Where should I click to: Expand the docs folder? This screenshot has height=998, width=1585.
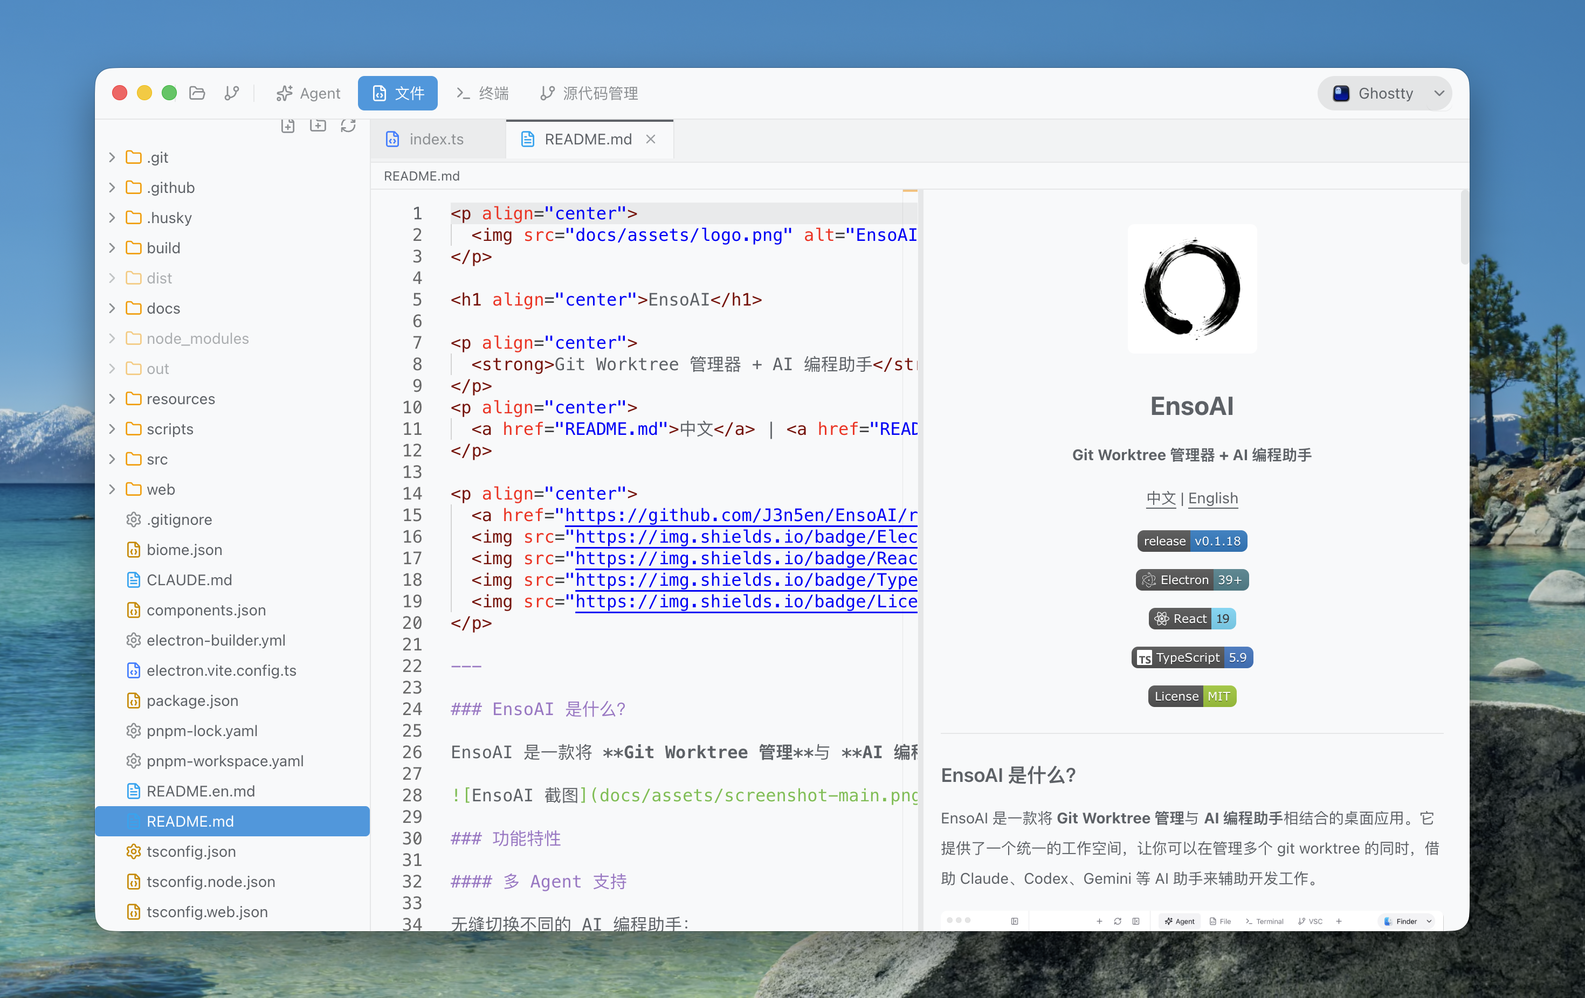coord(163,308)
